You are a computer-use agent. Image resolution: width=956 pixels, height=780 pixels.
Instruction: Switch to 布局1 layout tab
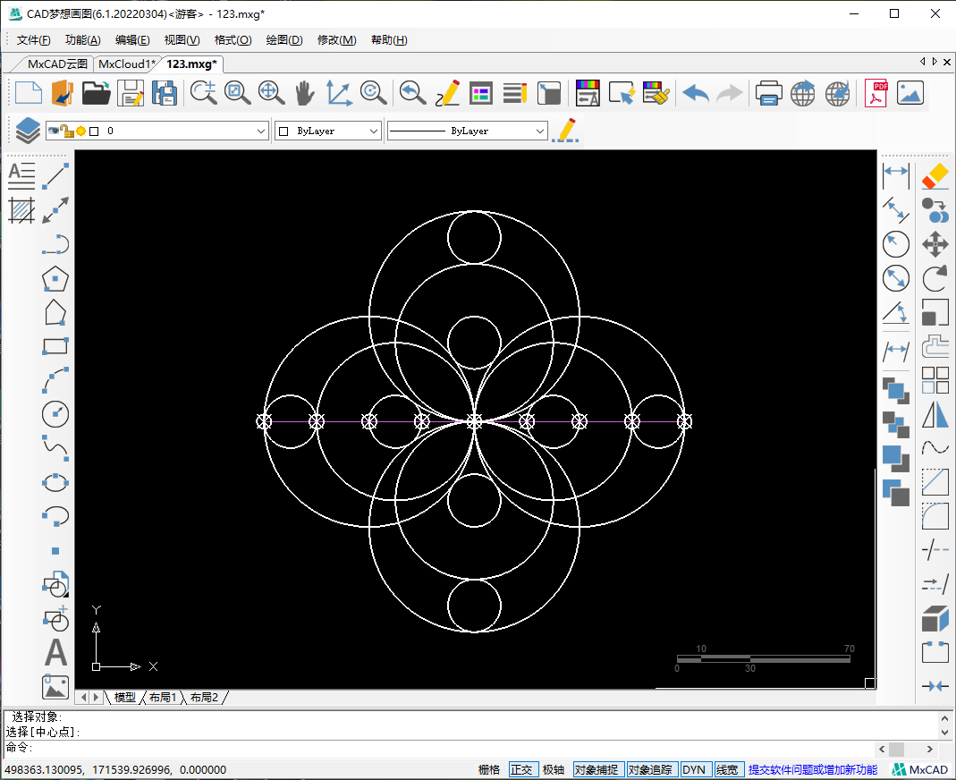tap(163, 697)
